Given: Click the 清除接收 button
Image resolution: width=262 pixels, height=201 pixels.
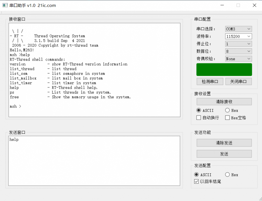Looking at the screenshot, I should pyautogui.click(x=224, y=102).
